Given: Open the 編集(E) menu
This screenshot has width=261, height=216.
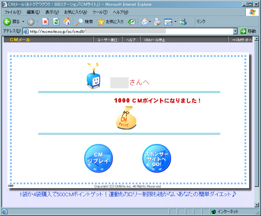Looking at the screenshot, I should [x=33, y=12].
